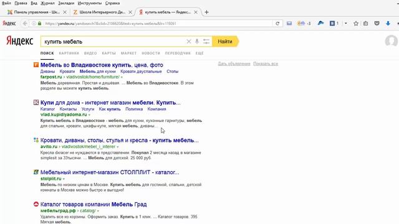The height and width of the screenshot is (224, 399).
Task: Click the Яндекс logo on the page
Action: tap(19, 41)
